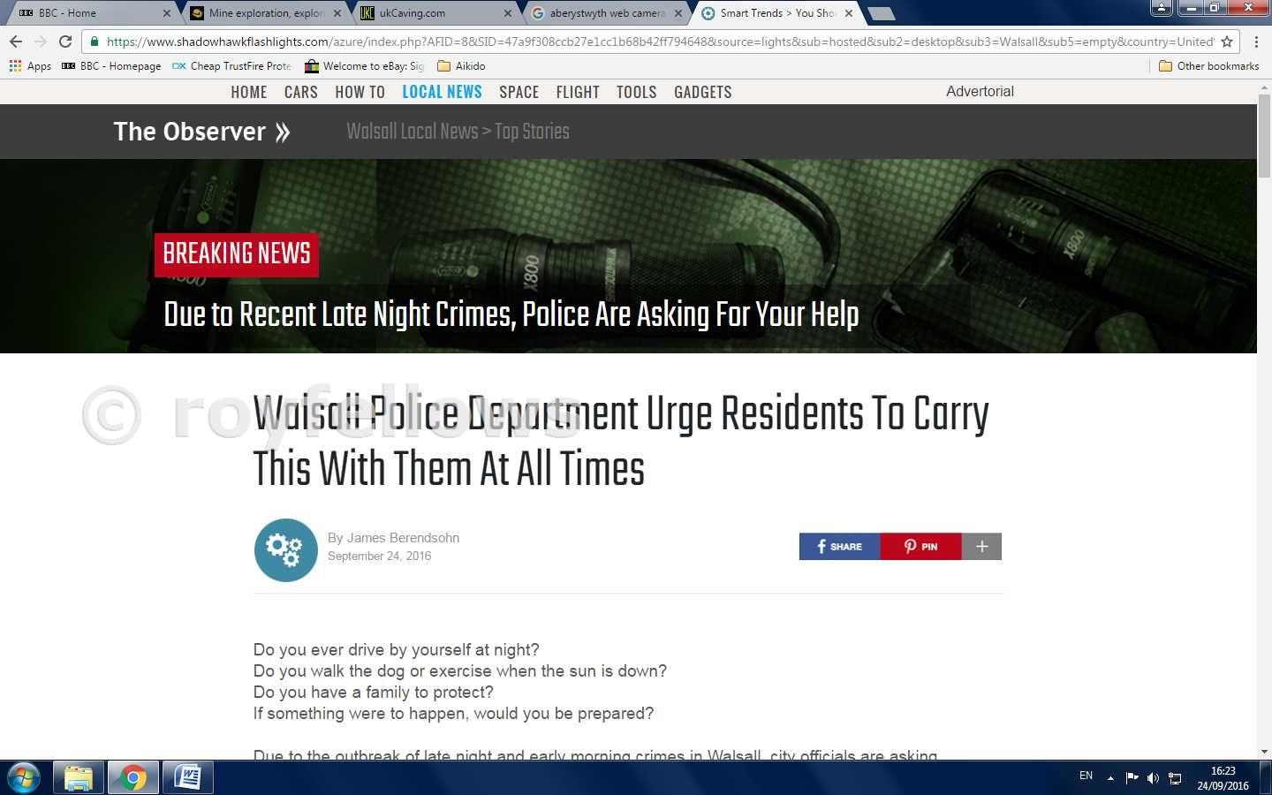The image size is (1272, 795).
Task: Expand more sharing options with plus button
Action: (x=981, y=547)
